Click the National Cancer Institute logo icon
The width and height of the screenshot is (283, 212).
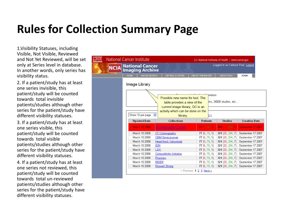pyautogui.click(x=97, y=59)
